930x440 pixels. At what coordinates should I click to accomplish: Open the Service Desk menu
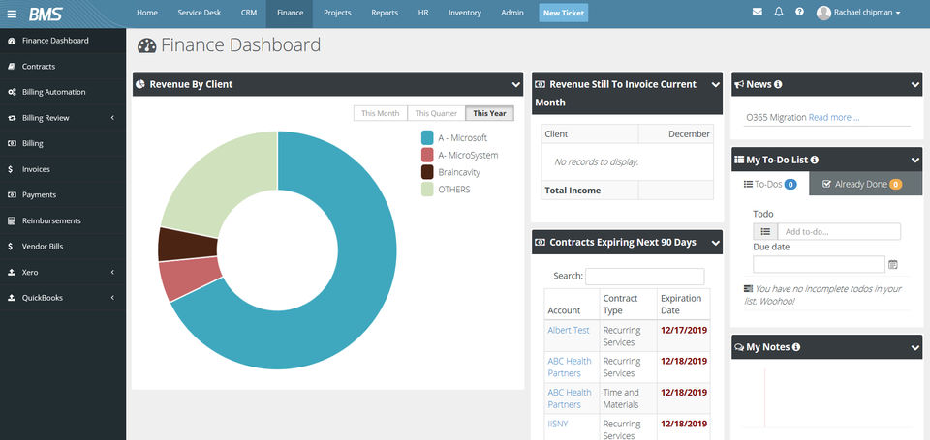[x=200, y=13]
